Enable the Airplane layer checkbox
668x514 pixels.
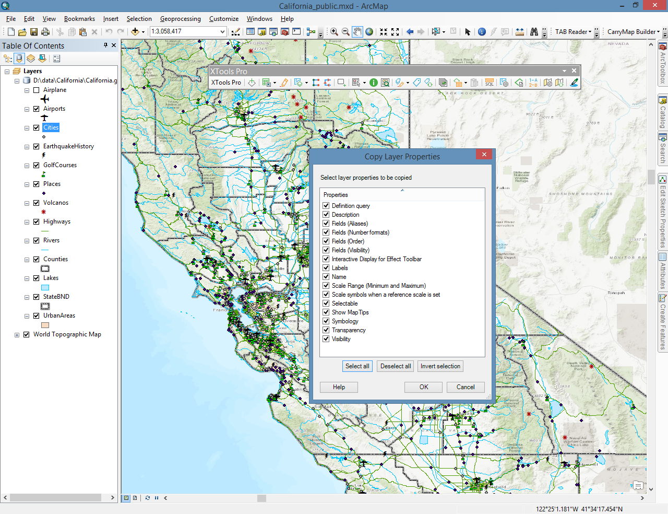36,90
